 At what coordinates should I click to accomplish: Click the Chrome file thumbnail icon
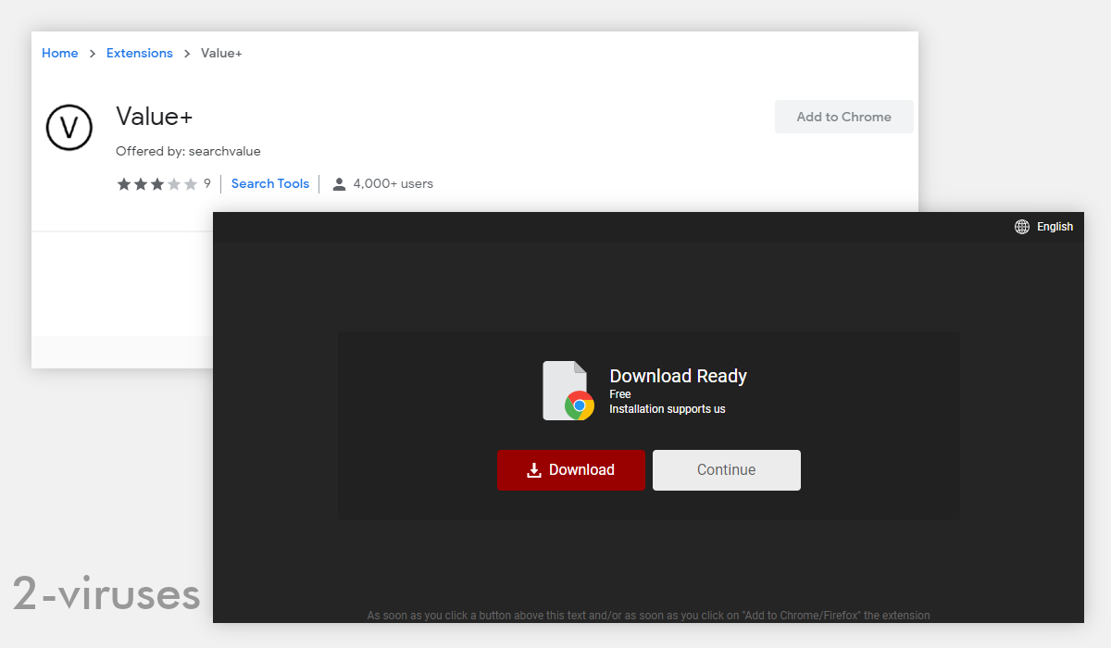[x=566, y=391]
